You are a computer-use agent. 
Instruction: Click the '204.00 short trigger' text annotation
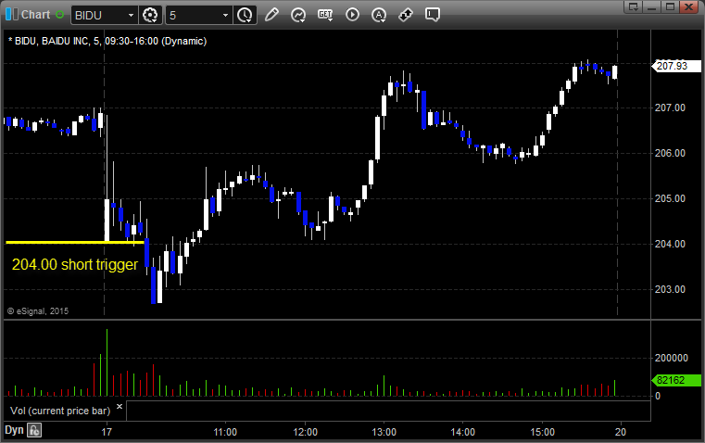75,264
